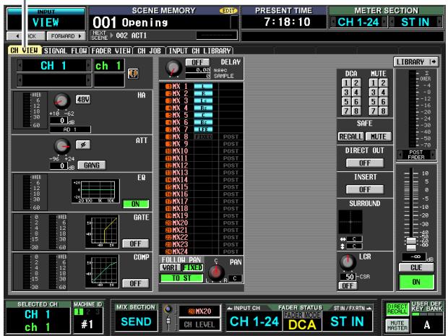The width and height of the screenshot is (448, 336).
Task: Click the SURROUND pan grid
Action: coord(350,222)
